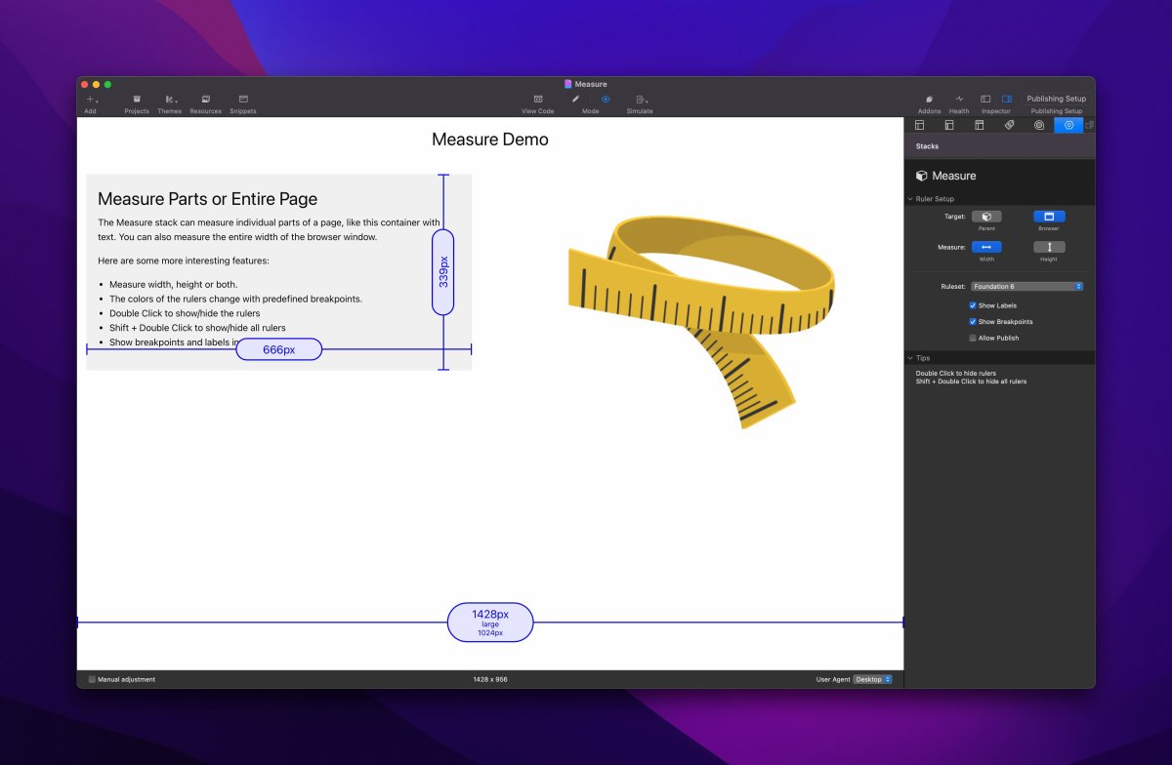
Task: Click the Stacks panel header
Action: tap(999, 146)
